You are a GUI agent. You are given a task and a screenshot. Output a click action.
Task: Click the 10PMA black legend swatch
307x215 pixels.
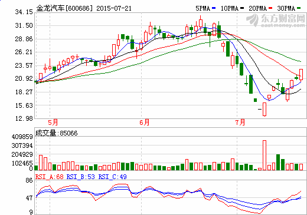click(242, 8)
